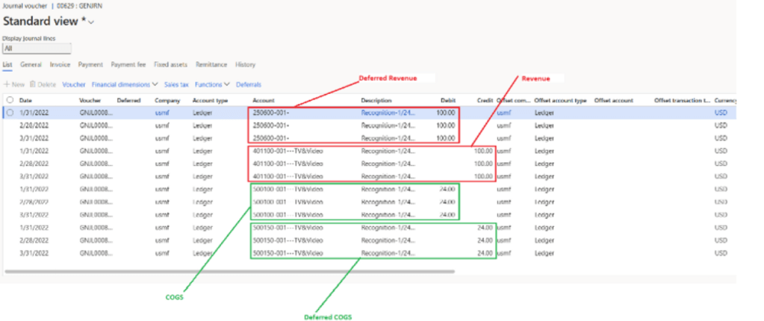Open the Sales tax action

pyautogui.click(x=177, y=84)
